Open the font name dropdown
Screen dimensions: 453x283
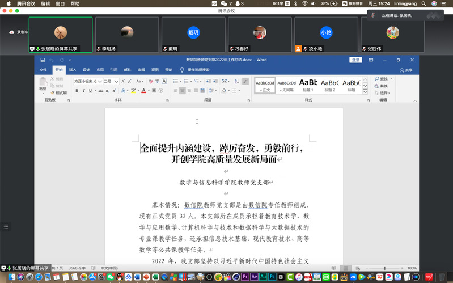tap(99, 81)
